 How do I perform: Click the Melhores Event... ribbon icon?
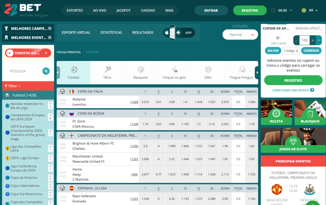click(x=6, y=38)
